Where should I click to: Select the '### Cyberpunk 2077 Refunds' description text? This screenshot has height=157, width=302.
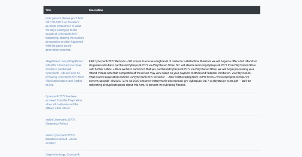173,73
